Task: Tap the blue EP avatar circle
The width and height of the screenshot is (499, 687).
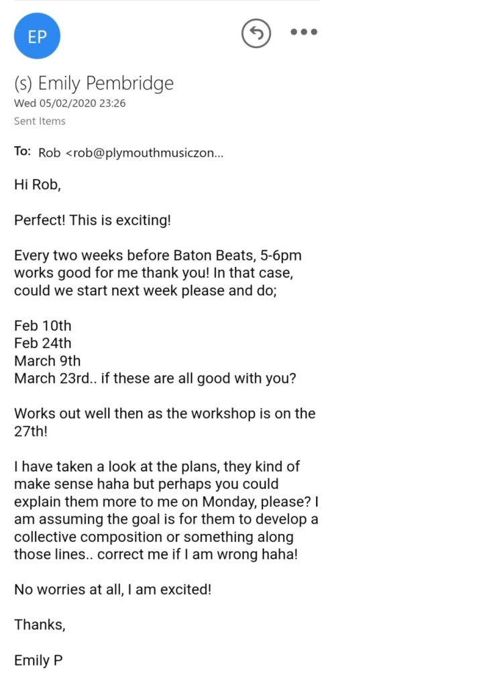Action: point(38,36)
